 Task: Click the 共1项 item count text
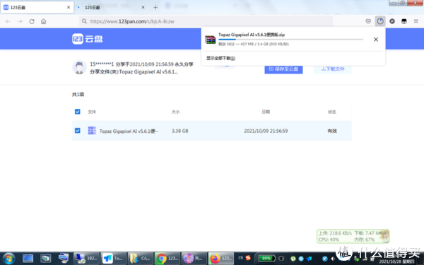pyautogui.click(x=78, y=95)
